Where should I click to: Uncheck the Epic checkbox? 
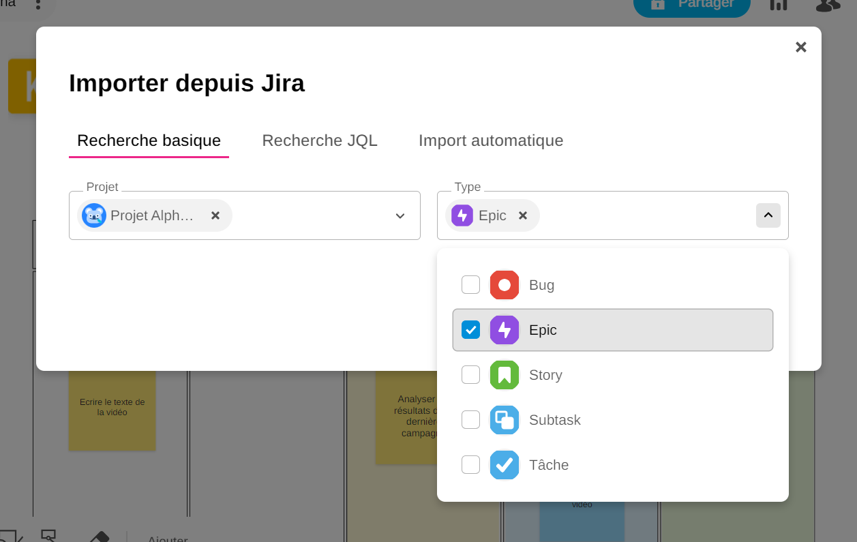click(470, 330)
